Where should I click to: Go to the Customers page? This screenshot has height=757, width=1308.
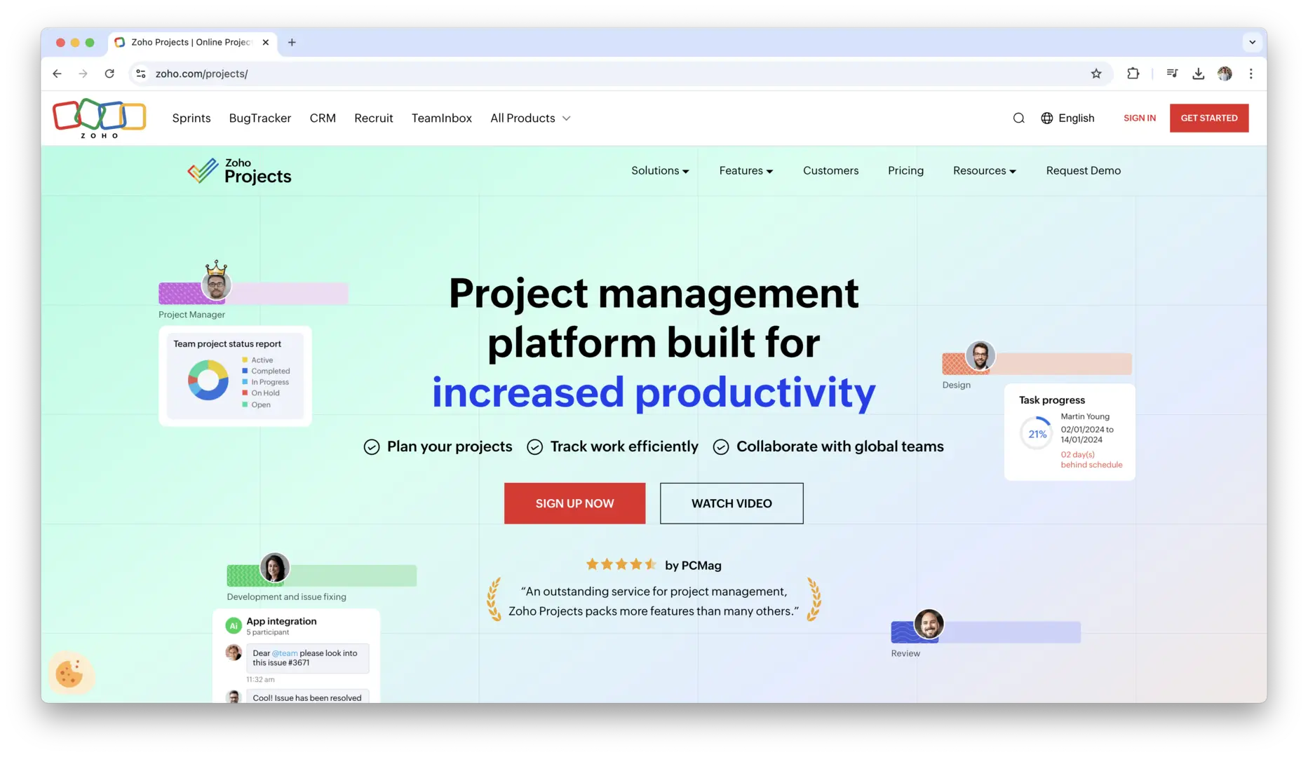[830, 170]
